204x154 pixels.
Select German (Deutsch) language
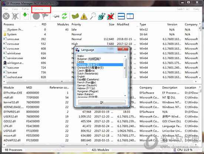coord(87,85)
